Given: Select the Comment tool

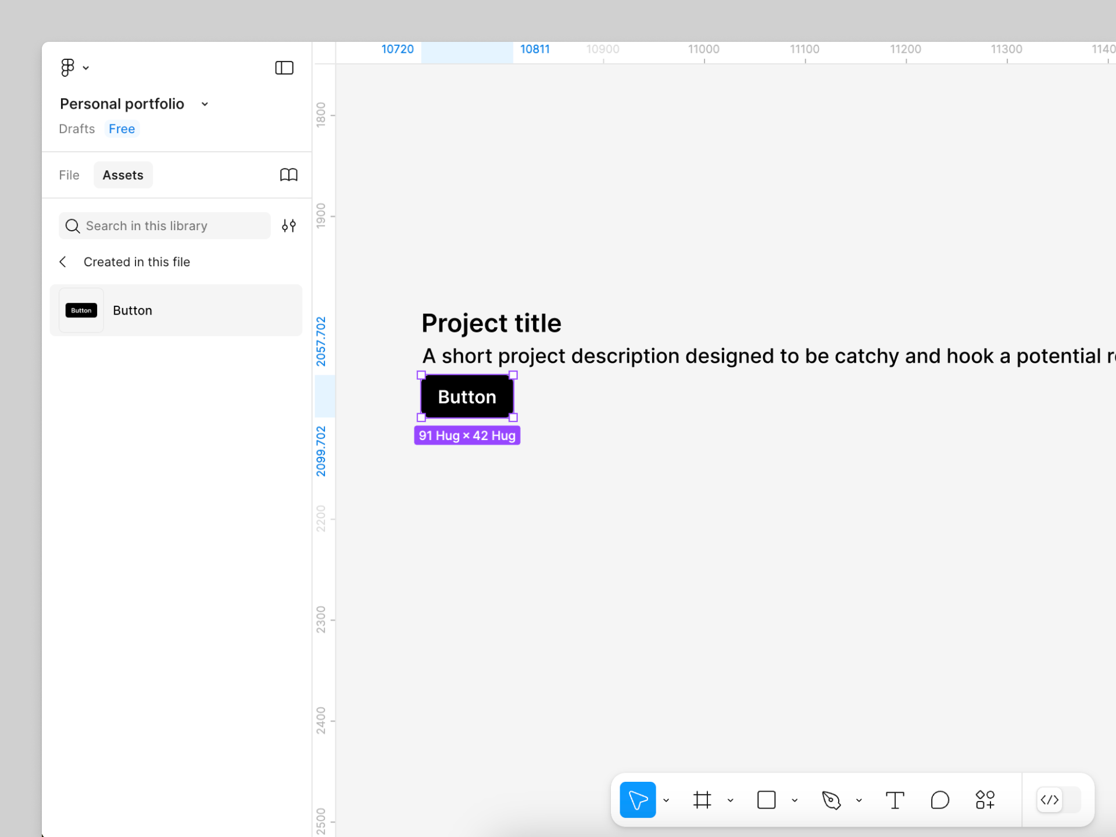Looking at the screenshot, I should [939, 800].
